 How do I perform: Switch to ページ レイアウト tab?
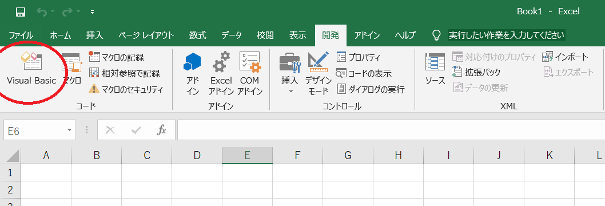click(x=146, y=35)
